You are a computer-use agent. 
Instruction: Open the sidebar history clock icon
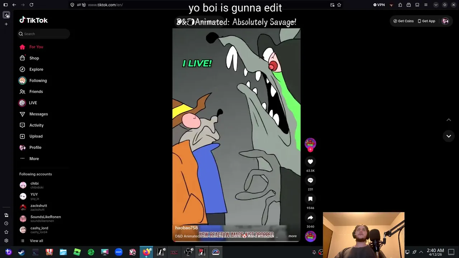(6, 224)
